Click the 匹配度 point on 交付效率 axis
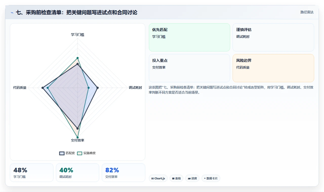 click(x=78, y=128)
